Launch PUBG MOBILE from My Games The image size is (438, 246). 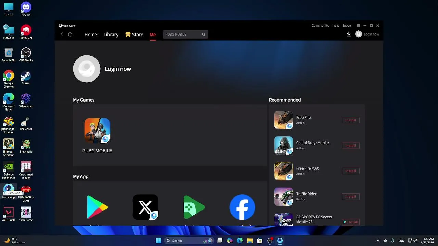point(97,131)
